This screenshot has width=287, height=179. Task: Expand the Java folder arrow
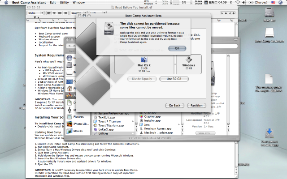[179, 124]
